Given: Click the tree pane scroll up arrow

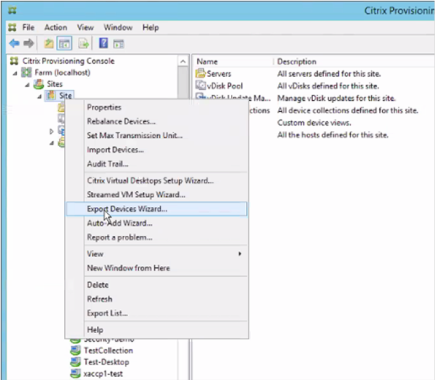Looking at the screenshot, I should tap(183, 61).
